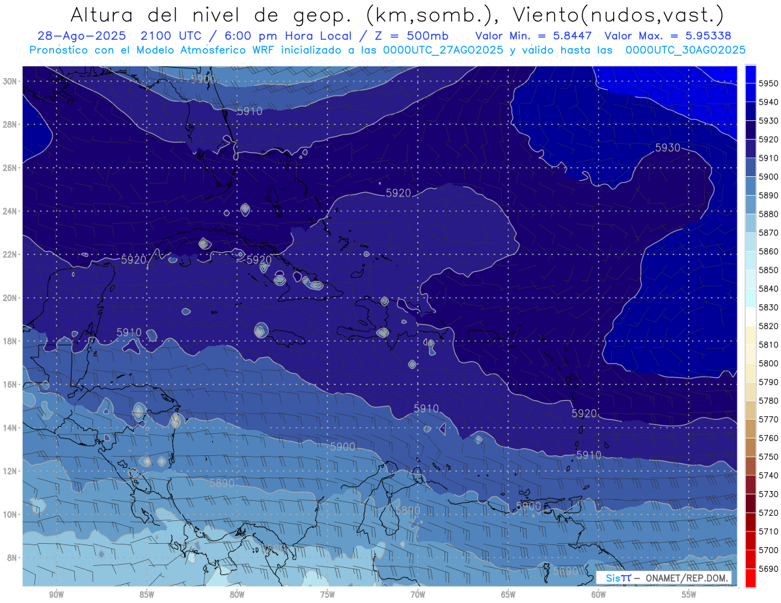781x603 pixels.
Task: Click the bright red colorbar swatch below 5690
Action: coord(750,578)
